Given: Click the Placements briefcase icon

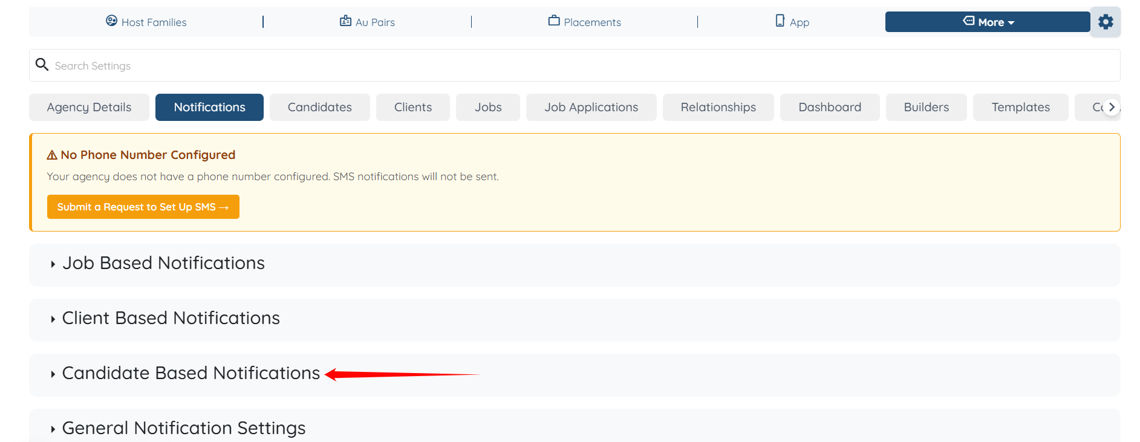Looking at the screenshot, I should click(x=554, y=21).
